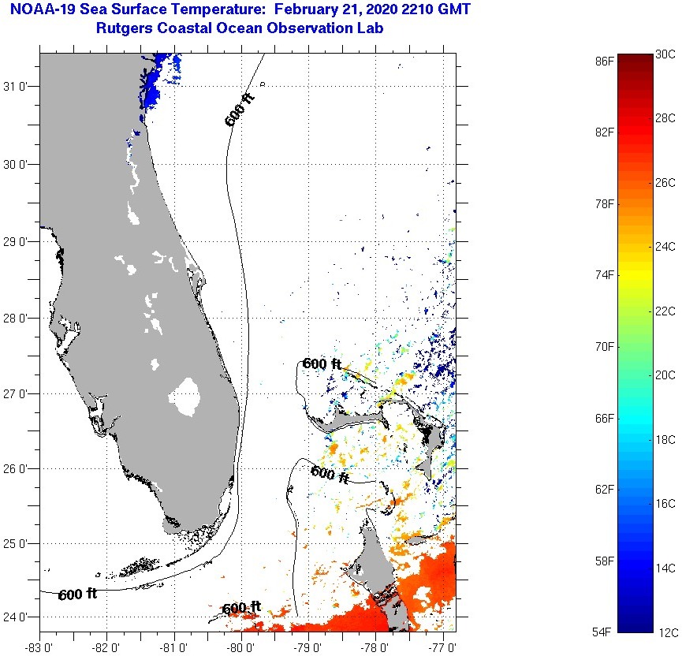Click the -83 0' longitude axis label
This screenshot has height=656, width=682.
pyautogui.click(x=39, y=648)
